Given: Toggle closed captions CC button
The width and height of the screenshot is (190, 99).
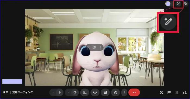Looking at the screenshot, I should click(105, 92).
